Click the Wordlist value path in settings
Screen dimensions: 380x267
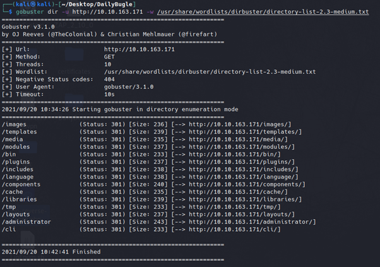tap(210, 72)
